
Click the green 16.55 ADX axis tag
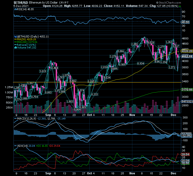185,163
